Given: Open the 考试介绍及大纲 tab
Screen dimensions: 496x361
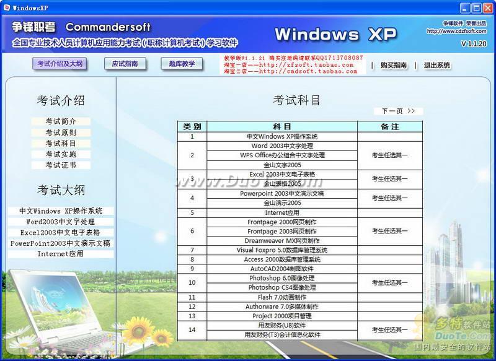Looking at the screenshot, I should pos(60,64).
